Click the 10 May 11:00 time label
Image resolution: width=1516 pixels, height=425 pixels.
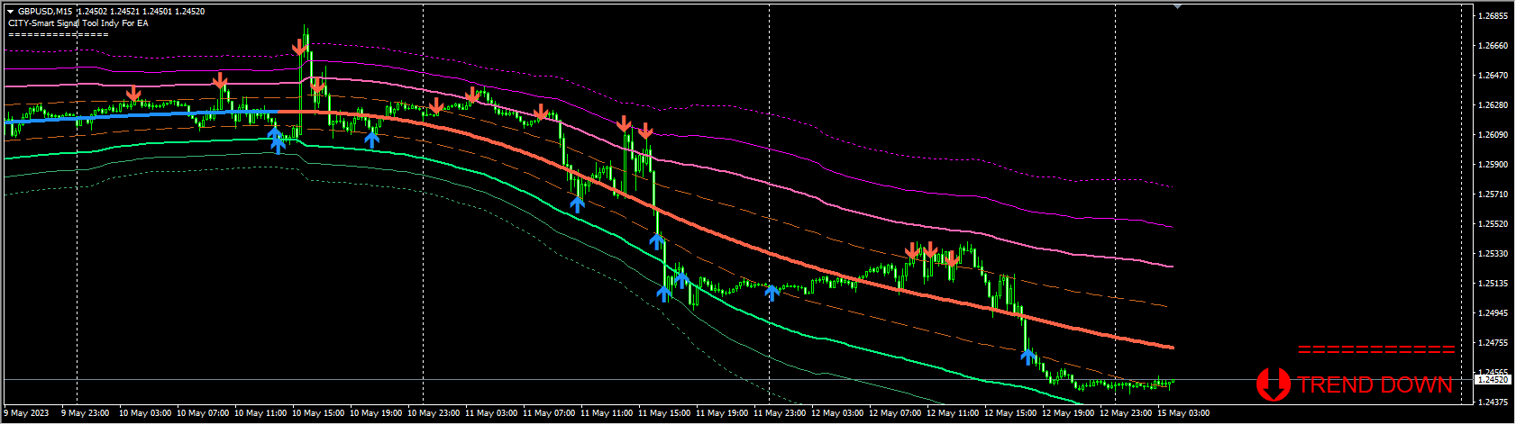pyautogui.click(x=260, y=413)
